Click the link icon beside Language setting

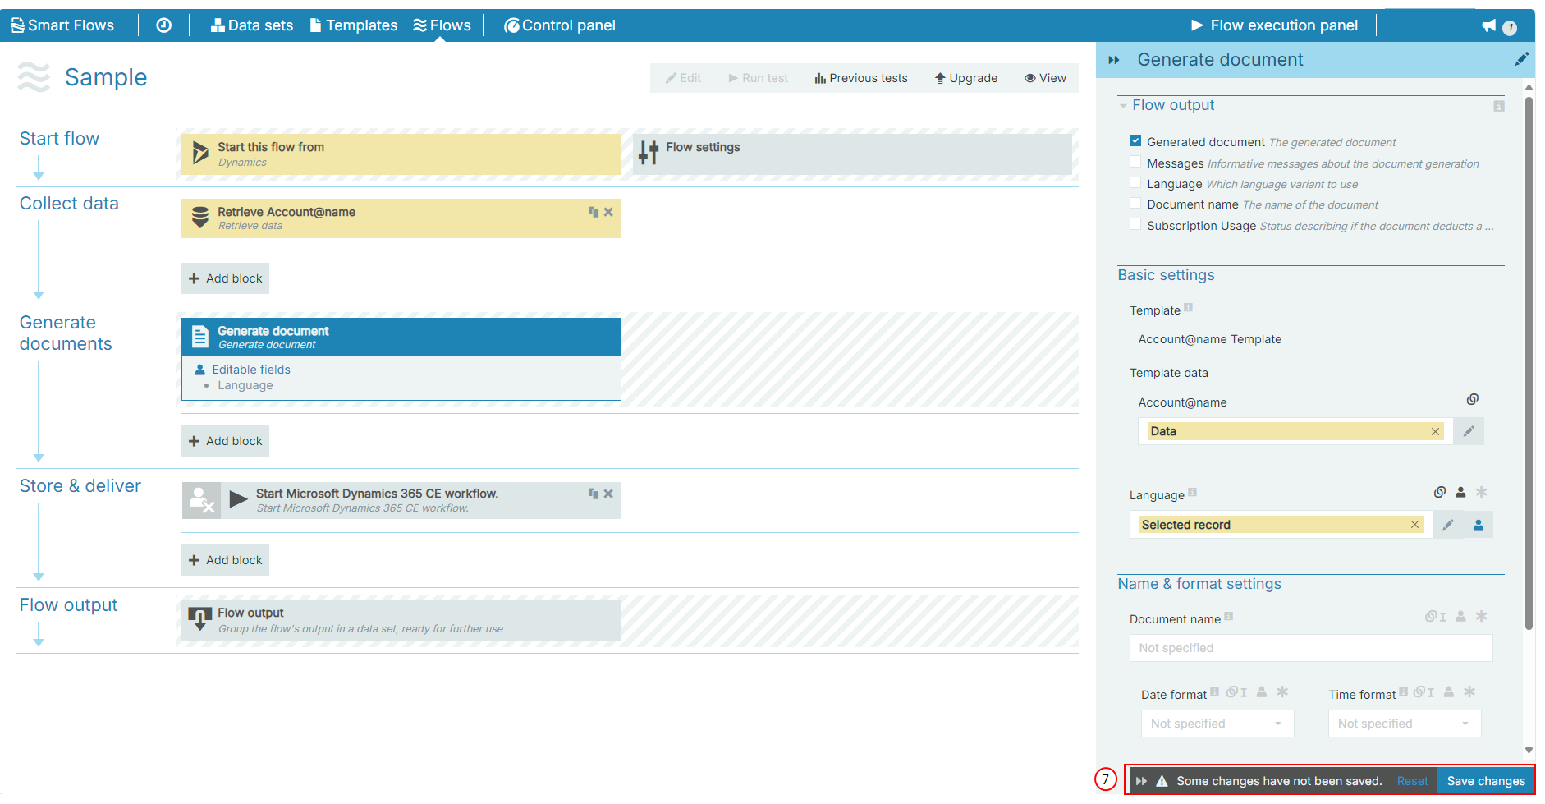click(x=1440, y=493)
